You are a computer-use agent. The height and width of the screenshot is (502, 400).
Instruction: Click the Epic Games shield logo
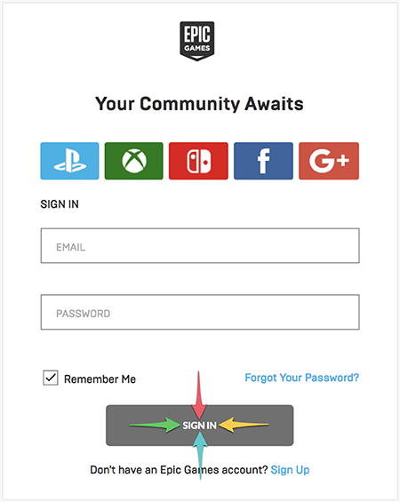197,41
